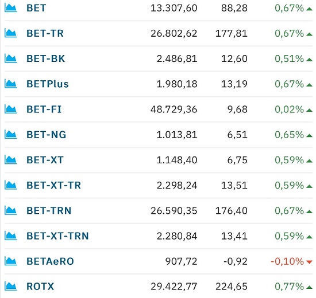
Task: Click the BETAeRO chart icon
Action: coord(11,261)
